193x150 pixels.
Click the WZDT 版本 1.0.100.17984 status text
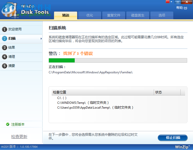click(19, 147)
